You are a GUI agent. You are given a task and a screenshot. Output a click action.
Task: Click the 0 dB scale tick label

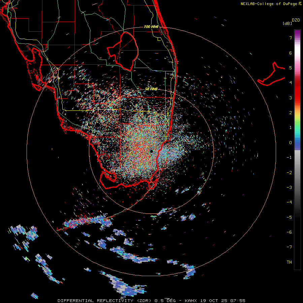point(290,143)
